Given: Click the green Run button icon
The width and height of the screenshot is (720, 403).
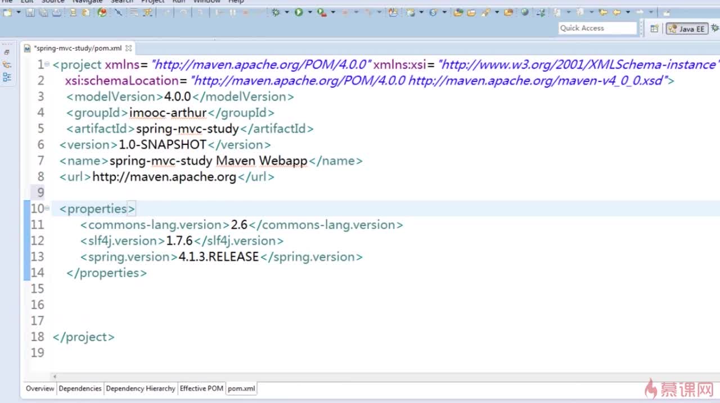Looking at the screenshot, I should pos(299,12).
